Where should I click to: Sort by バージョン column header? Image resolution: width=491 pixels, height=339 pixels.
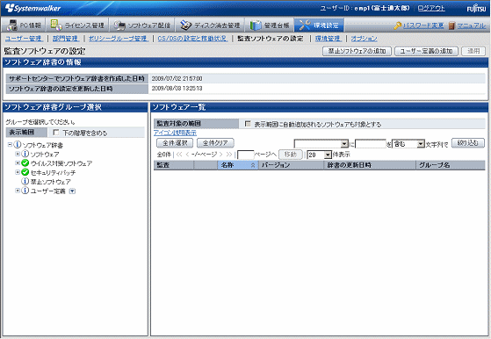[291, 165]
